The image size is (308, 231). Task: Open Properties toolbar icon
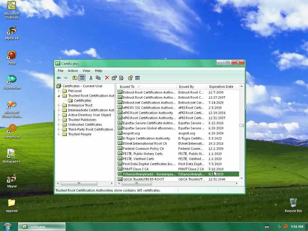tap(114, 78)
